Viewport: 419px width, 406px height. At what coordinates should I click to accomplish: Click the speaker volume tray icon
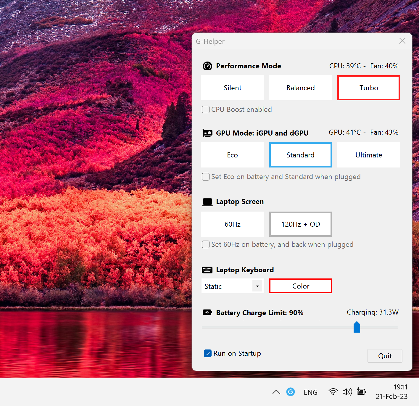point(347,392)
